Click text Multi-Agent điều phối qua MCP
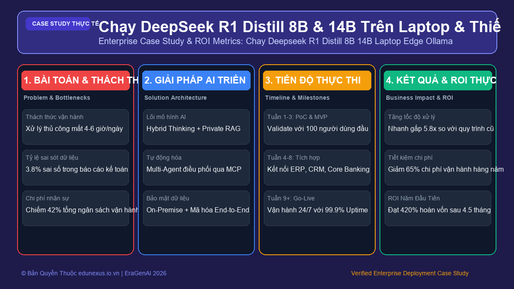Image resolution: width=514 pixels, height=289 pixels. pyautogui.click(x=194, y=169)
